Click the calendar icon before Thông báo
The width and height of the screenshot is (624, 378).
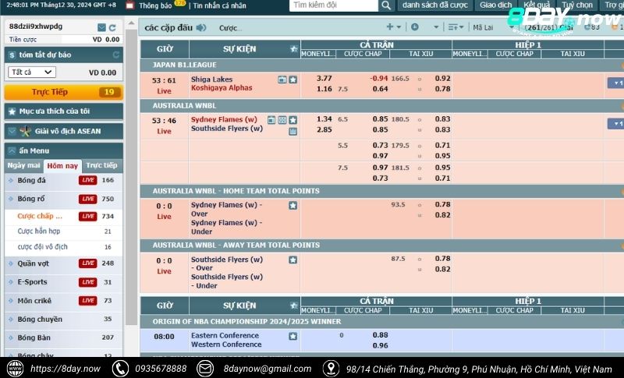tap(129, 5)
